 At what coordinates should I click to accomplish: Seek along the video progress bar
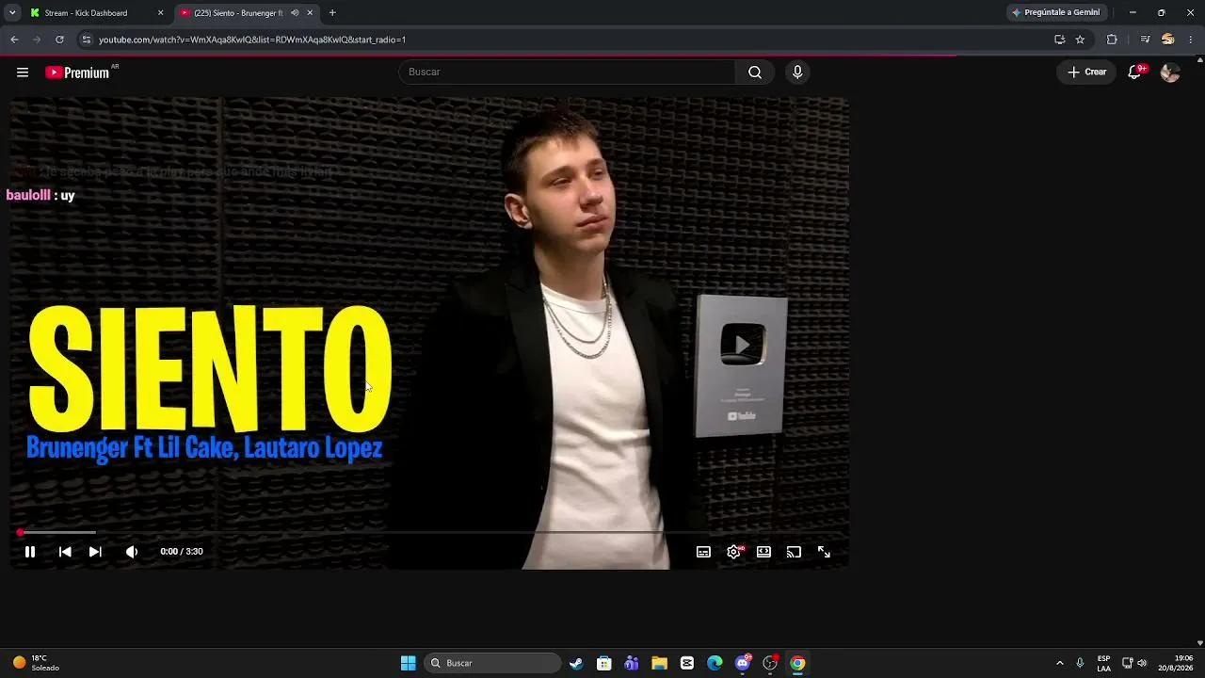coord(429,533)
